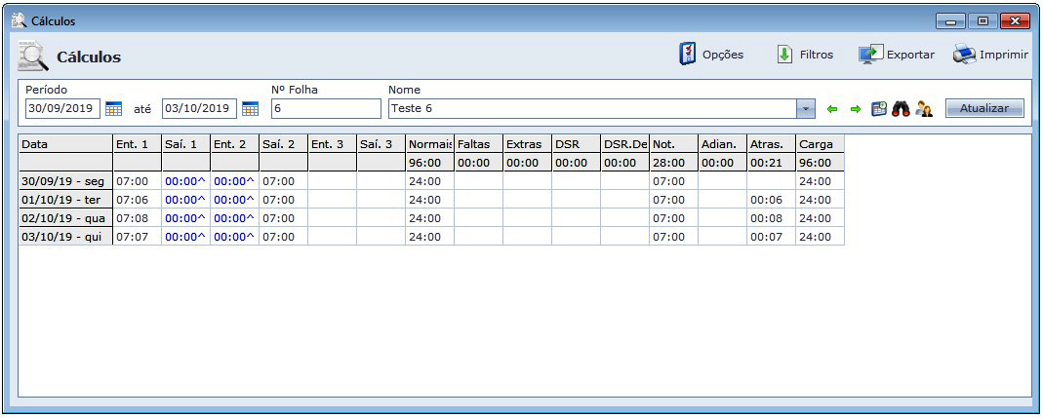Open the start date calendar picker
The width and height of the screenshot is (1043, 418).
point(113,108)
